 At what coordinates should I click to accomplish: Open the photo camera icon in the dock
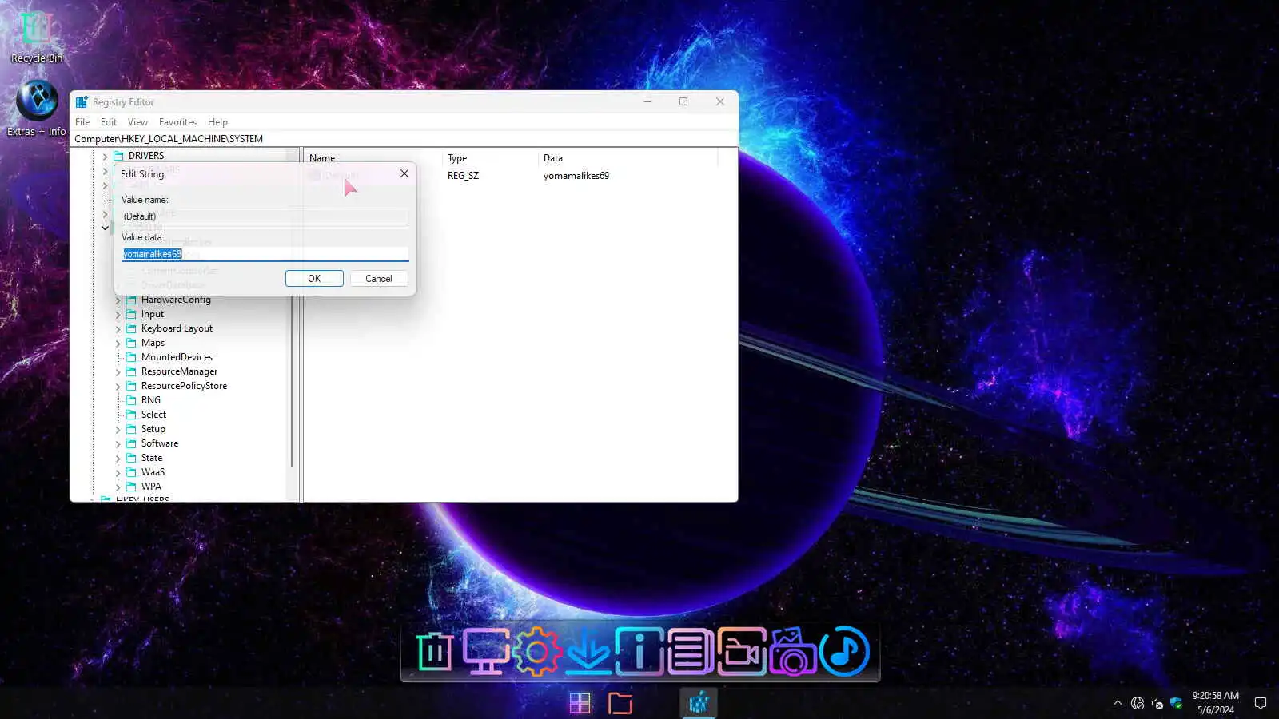tap(792, 652)
